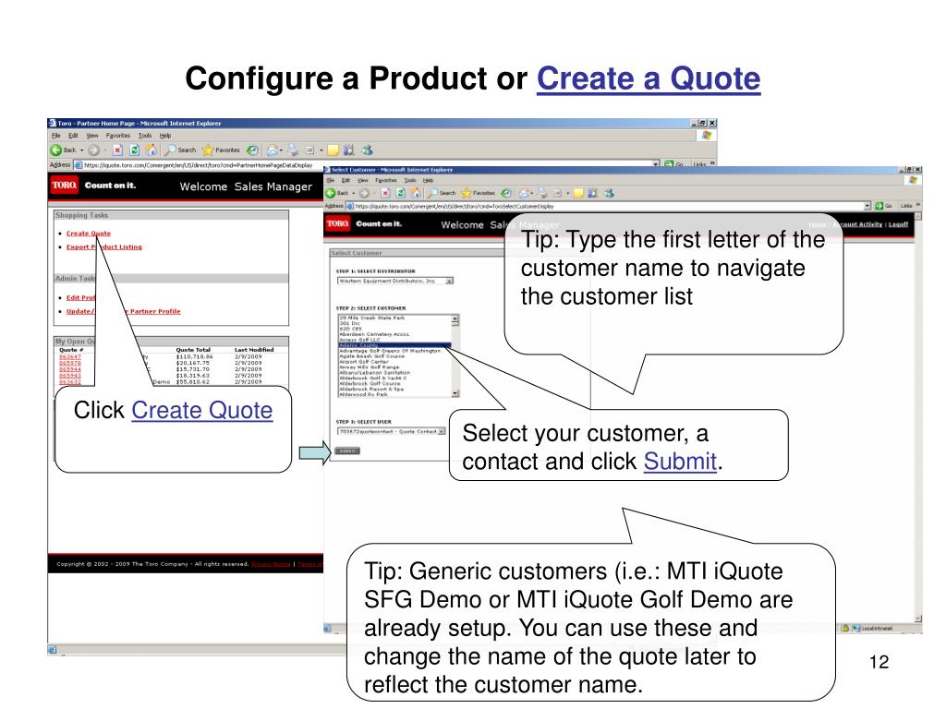Open Favorites menu in Partner Home Page window
The image size is (946, 709).
[x=117, y=136]
